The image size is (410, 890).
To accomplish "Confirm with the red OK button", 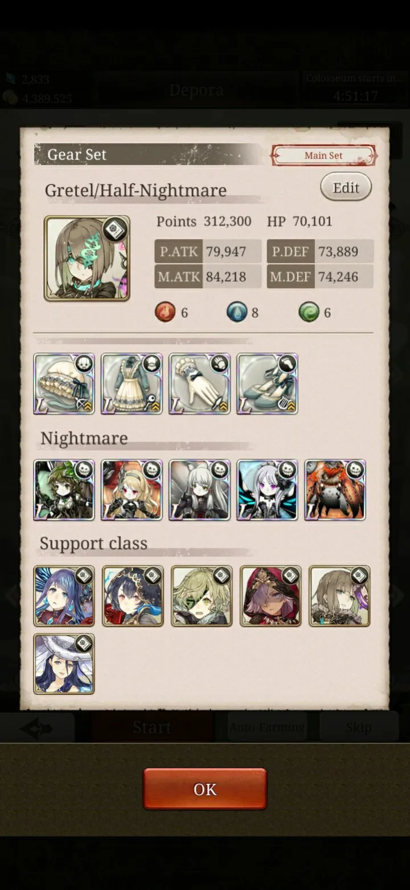I will [x=205, y=789].
